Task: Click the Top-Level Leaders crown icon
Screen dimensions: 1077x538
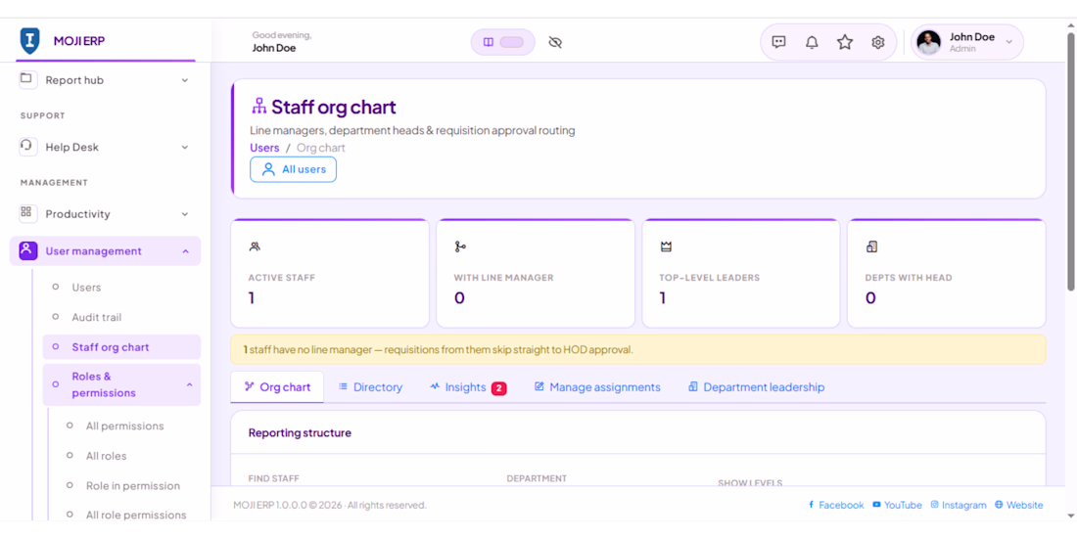Action: pos(666,247)
